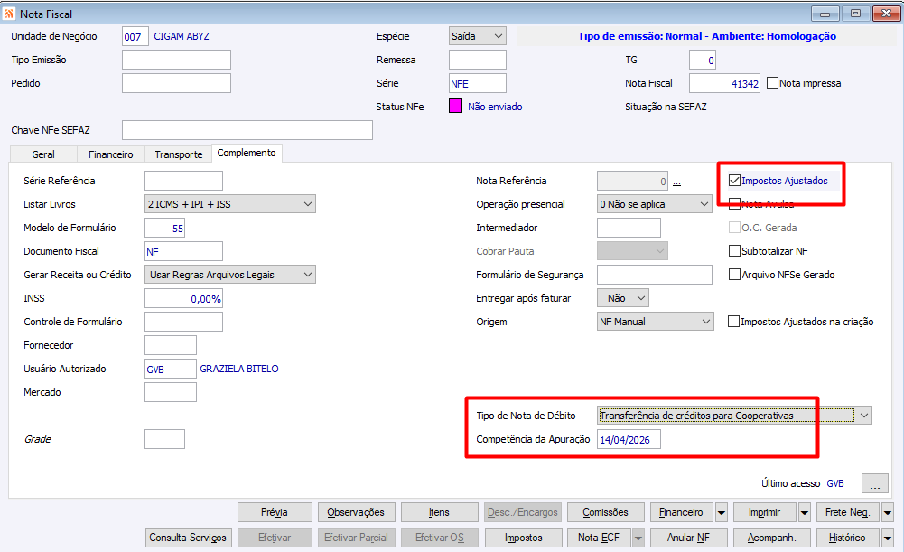Click the ellipsis link next to Nota Referência
Image resolution: width=904 pixels, height=552 pixels.
point(676,182)
